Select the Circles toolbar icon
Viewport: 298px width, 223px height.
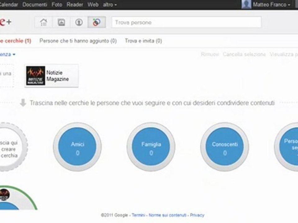[x=97, y=22]
